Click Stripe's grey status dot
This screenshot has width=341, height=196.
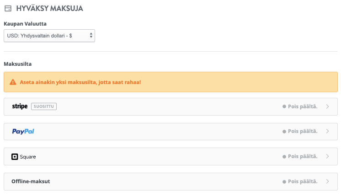284,106
